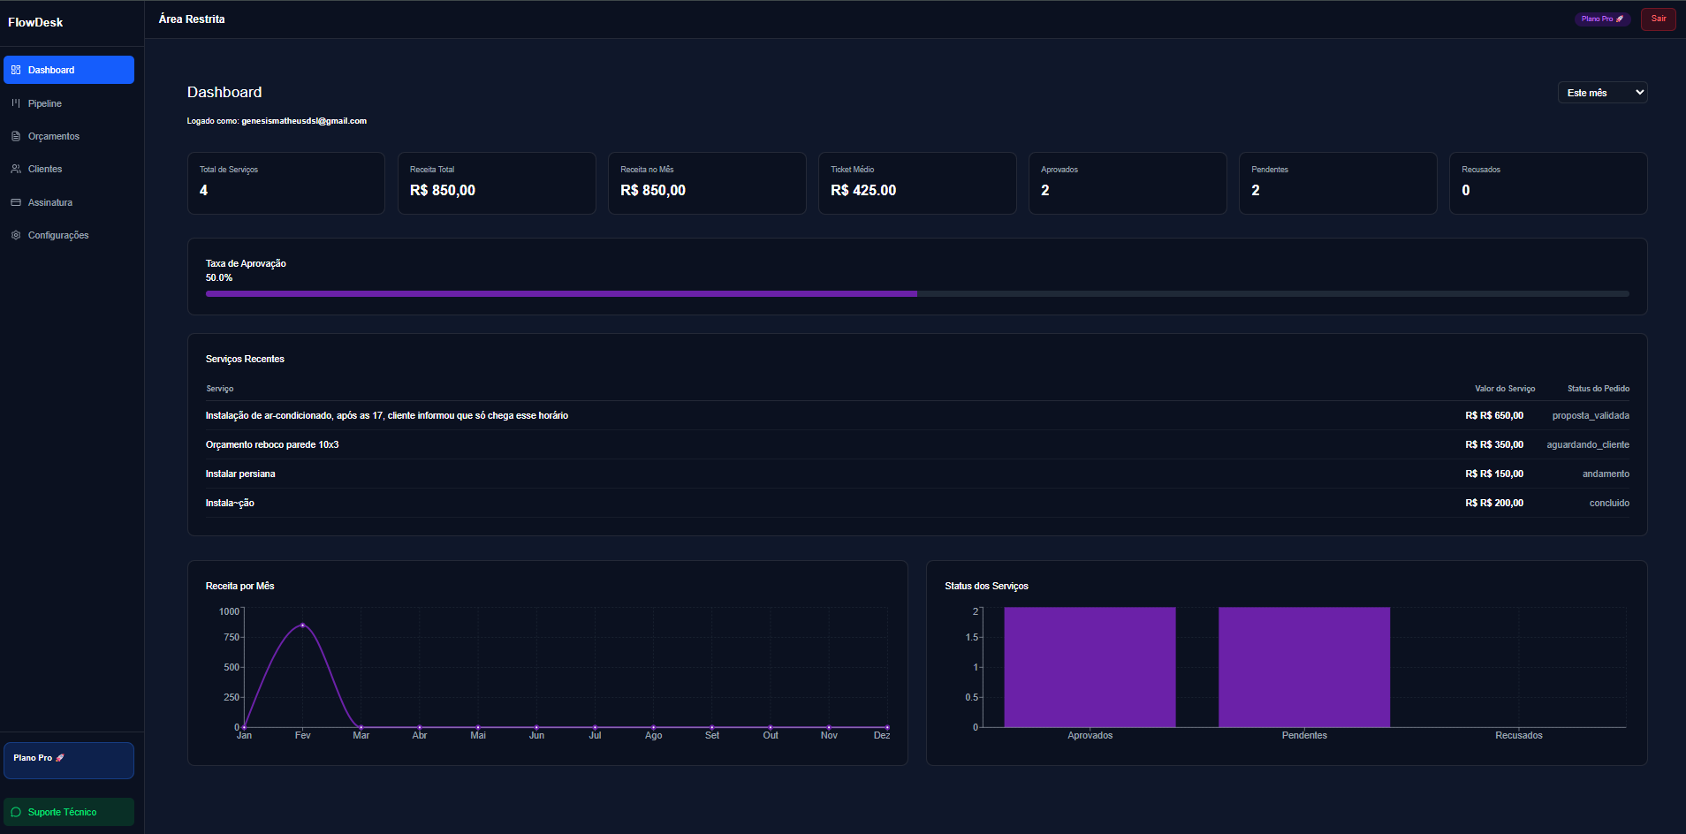Click the Taxa de Aprovação progress bar
Image resolution: width=1686 pixels, height=834 pixels.
916,293
